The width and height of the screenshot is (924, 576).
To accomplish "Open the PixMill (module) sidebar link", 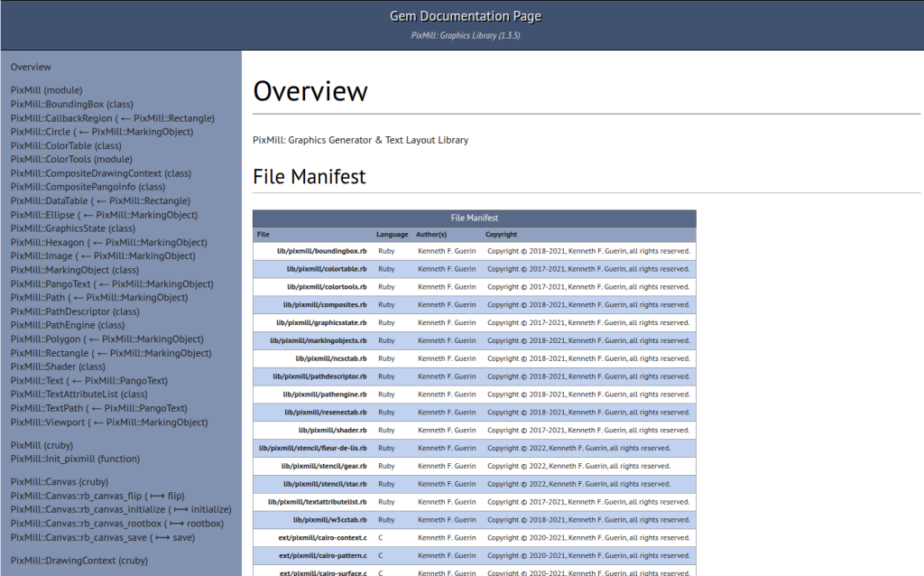I will click(46, 90).
